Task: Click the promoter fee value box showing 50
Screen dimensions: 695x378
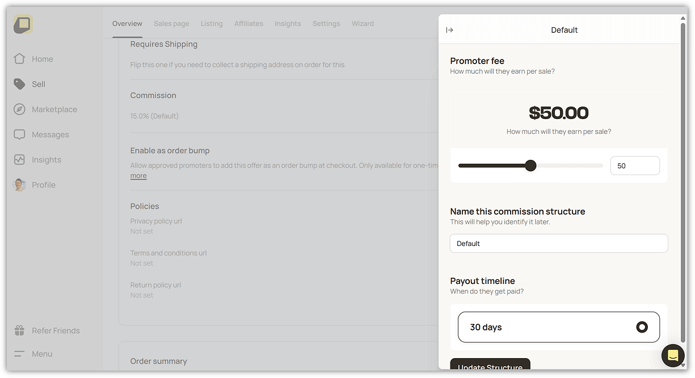Action: click(634, 165)
